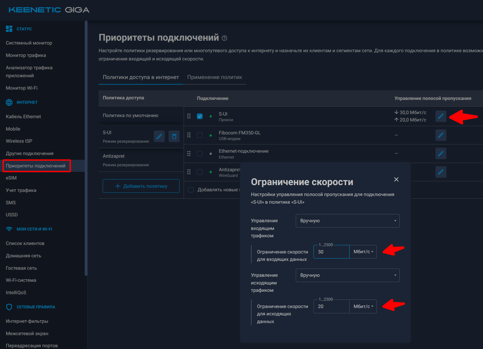Click help icon beside Приоритеты подключений title
Screen dimensions: 483x349
[x=224, y=38]
